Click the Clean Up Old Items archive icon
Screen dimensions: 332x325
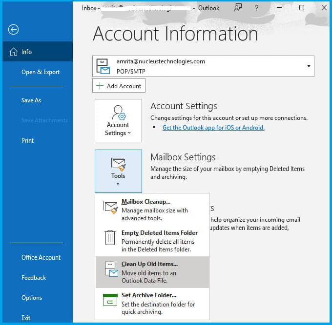click(111, 269)
